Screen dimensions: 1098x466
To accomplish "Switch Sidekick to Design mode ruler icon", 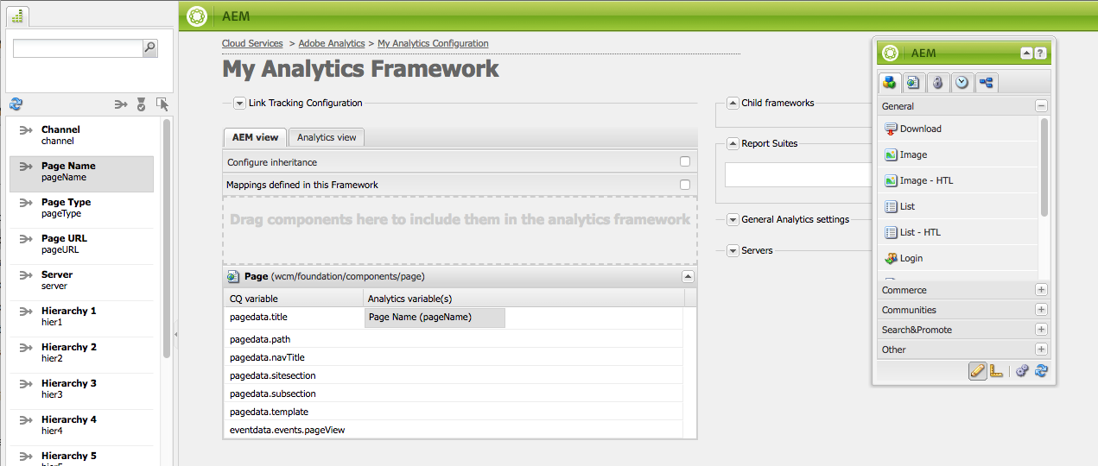I will pos(997,371).
